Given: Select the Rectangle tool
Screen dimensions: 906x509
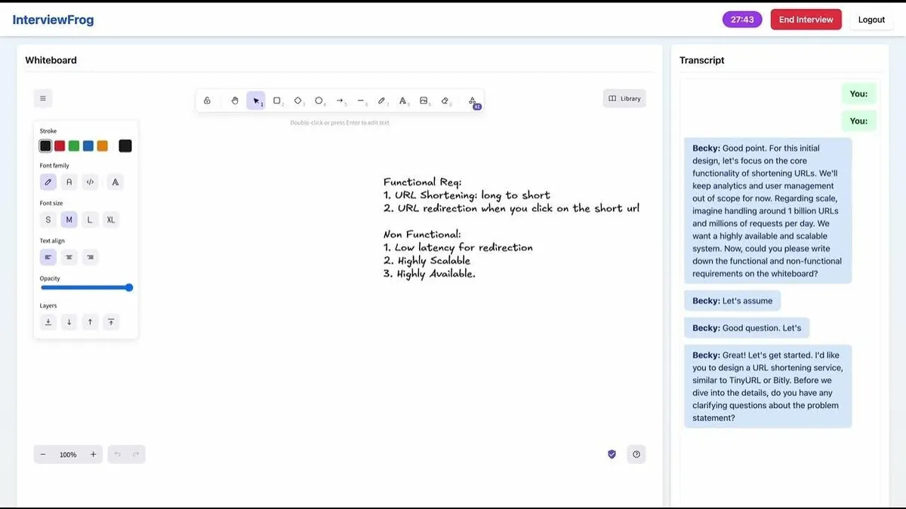Looking at the screenshot, I should 276,100.
